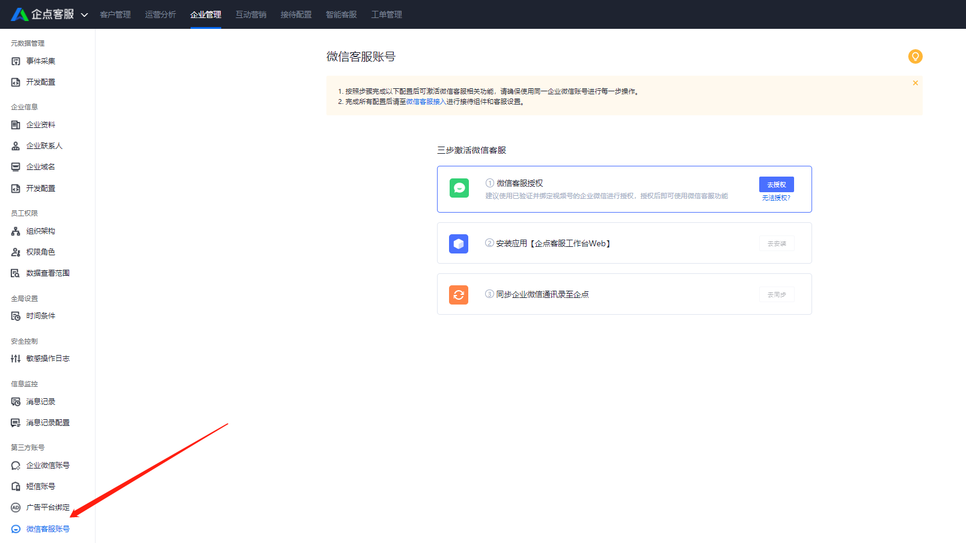
Task: Open the 客户管理 top menu
Action: click(x=115, y=14)
